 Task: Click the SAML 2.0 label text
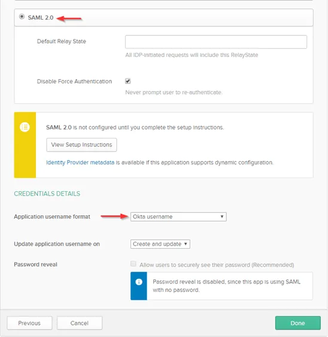[41, 17]
